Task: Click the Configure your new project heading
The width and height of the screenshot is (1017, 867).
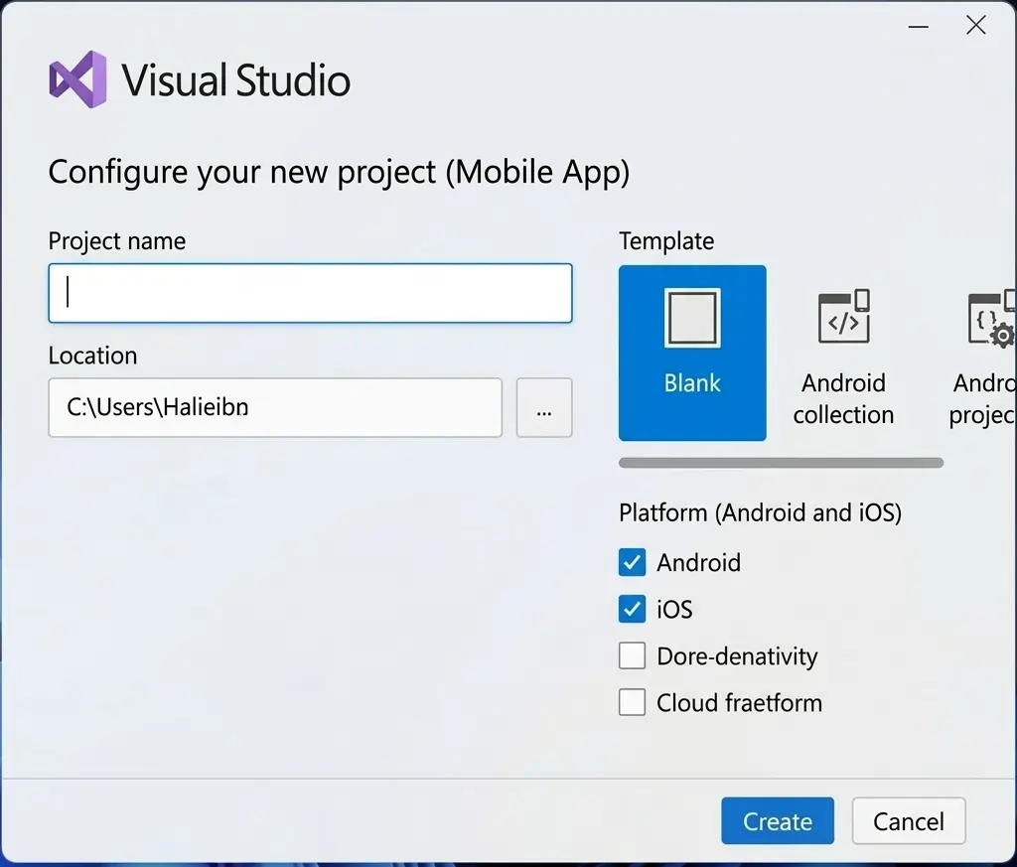Action: click(x=339, y=173)
